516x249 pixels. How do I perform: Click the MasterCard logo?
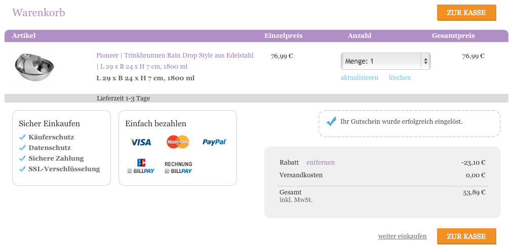pyautogui.click(x=178, y=142)
